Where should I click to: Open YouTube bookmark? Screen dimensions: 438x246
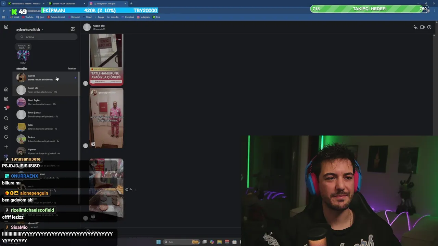tap(28, 17)
